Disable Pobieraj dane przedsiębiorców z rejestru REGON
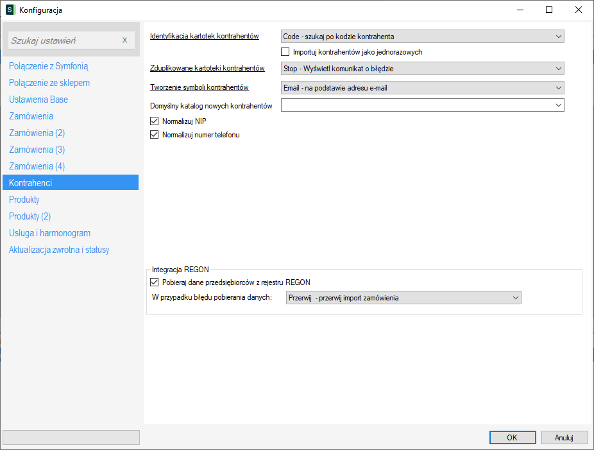 point(154,282)
